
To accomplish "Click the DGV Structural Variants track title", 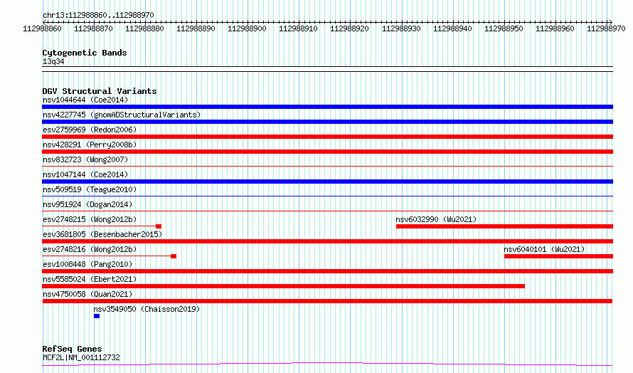I will point(100,91).
